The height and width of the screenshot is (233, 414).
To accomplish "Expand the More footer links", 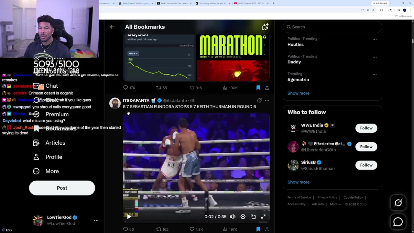I will click(335, 204).
